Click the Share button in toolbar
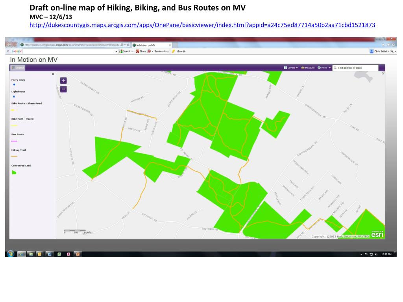The width and height of the screenshot is (403, 302). [x=141, y=52]
